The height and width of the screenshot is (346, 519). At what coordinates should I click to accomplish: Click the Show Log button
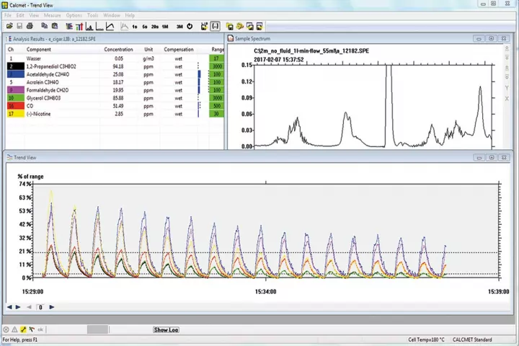(166, 329)
